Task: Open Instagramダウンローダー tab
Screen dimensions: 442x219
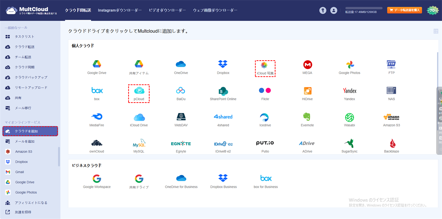Action: (x=120, y=10)
